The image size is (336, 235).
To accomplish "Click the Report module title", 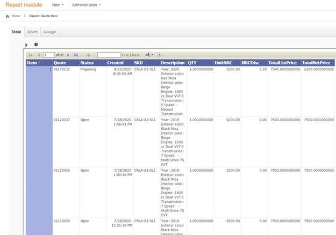I will pyautogui.click(x=24, y=5).
